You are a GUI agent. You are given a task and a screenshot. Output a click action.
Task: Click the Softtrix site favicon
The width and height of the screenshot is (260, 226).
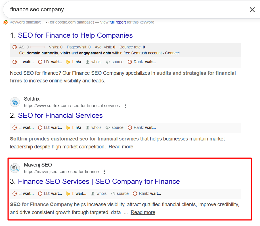15,102
